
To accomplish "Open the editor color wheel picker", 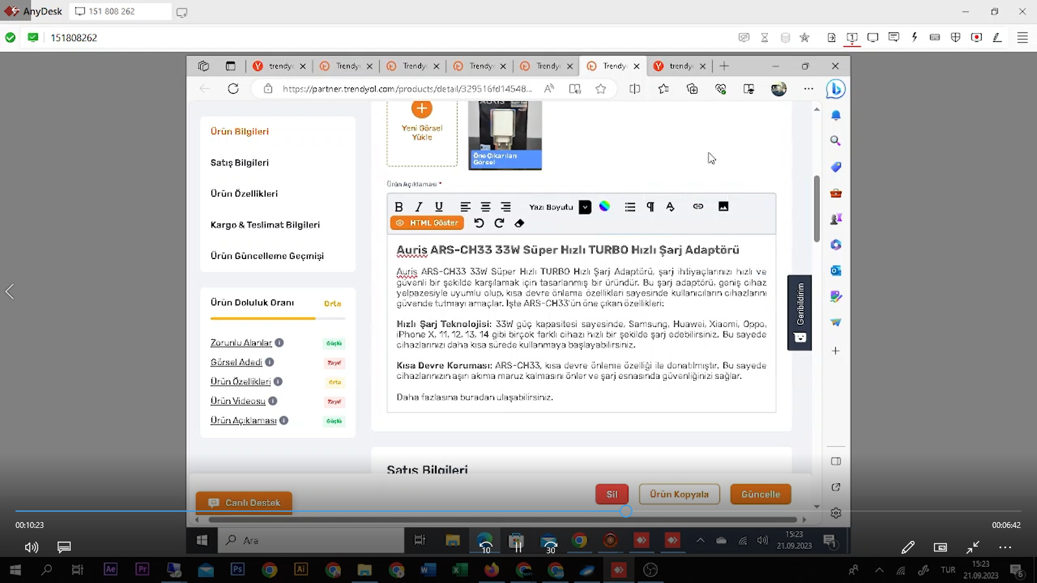I will click(605, 206).
